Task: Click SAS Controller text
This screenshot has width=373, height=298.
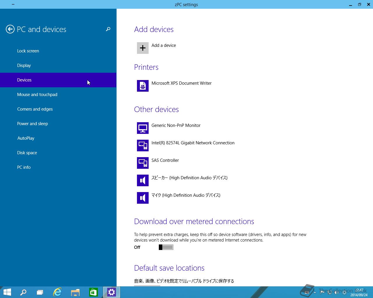Action: tap(165, 160)
